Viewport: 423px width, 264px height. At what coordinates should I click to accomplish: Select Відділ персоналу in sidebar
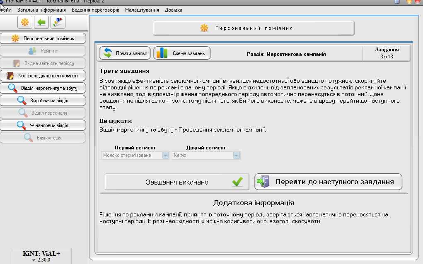[43, 113]
